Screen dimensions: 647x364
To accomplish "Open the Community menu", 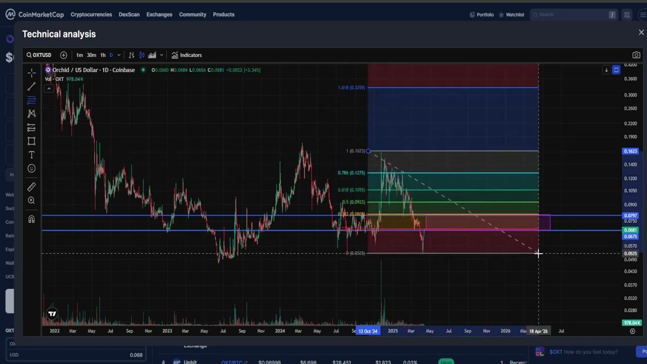I will click(x=193, y=15).
